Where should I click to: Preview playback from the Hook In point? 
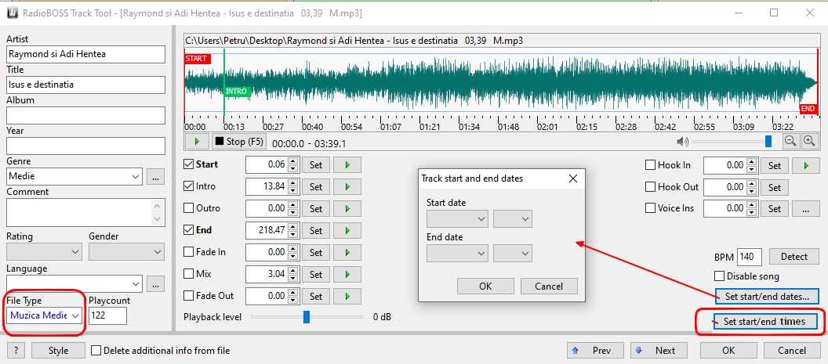[x=806, y=165]
